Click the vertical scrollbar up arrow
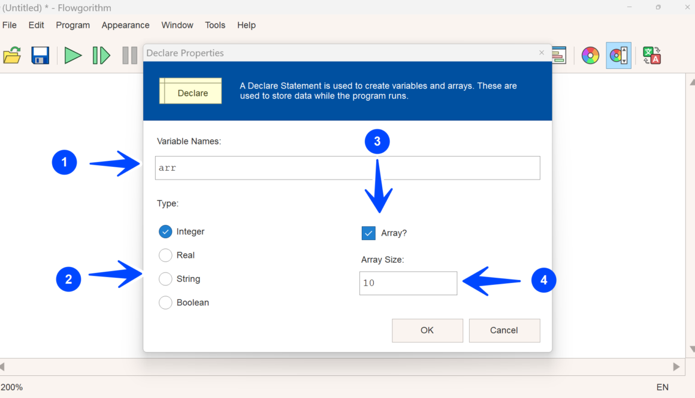 click(x=692, y=83)
